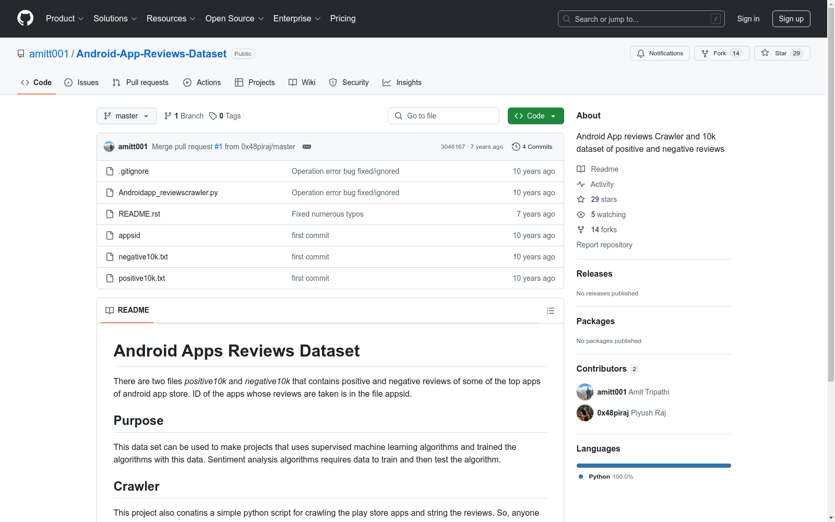The width and height of the screenshot is (835, 522).
Task: Open the Wiki tab
Action: click(302, 82)
